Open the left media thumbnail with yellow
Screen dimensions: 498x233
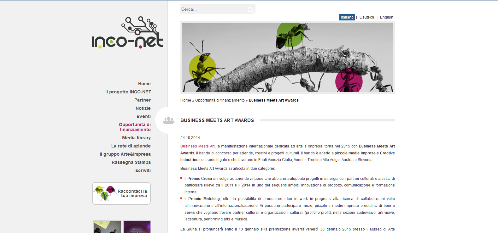[107, 227]
